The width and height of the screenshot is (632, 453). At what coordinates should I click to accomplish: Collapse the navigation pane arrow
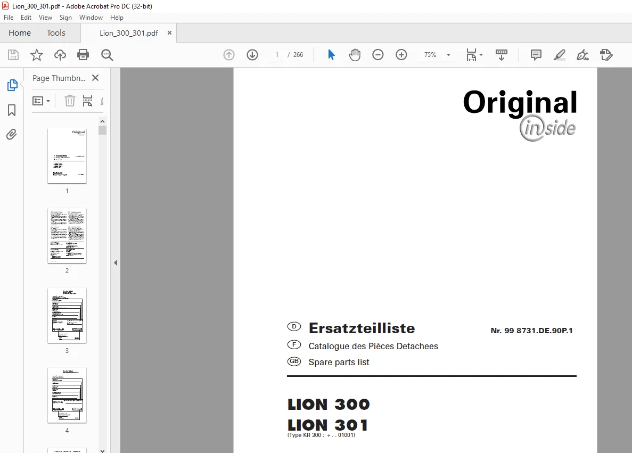coord(116,263)
